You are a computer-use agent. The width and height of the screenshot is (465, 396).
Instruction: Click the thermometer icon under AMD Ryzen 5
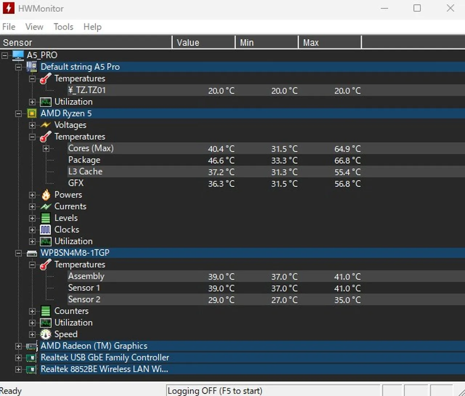(46, 137)
